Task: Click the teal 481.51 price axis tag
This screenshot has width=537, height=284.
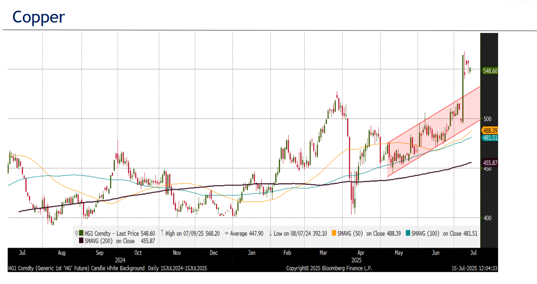Action: click(490, 137)
